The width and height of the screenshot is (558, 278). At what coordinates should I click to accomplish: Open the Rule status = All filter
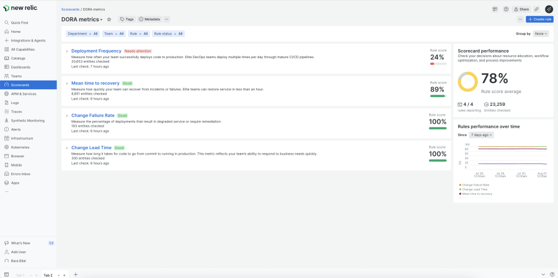pos(168,34)
